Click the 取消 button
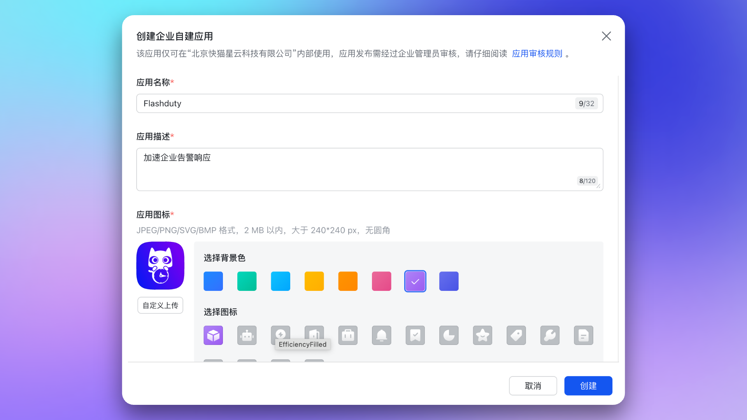Viewport: 747px width, 420px height. pos(533,386)
